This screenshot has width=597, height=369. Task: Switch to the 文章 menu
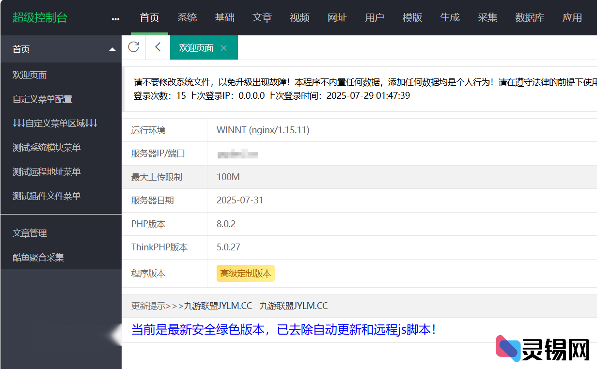[262, 17]
